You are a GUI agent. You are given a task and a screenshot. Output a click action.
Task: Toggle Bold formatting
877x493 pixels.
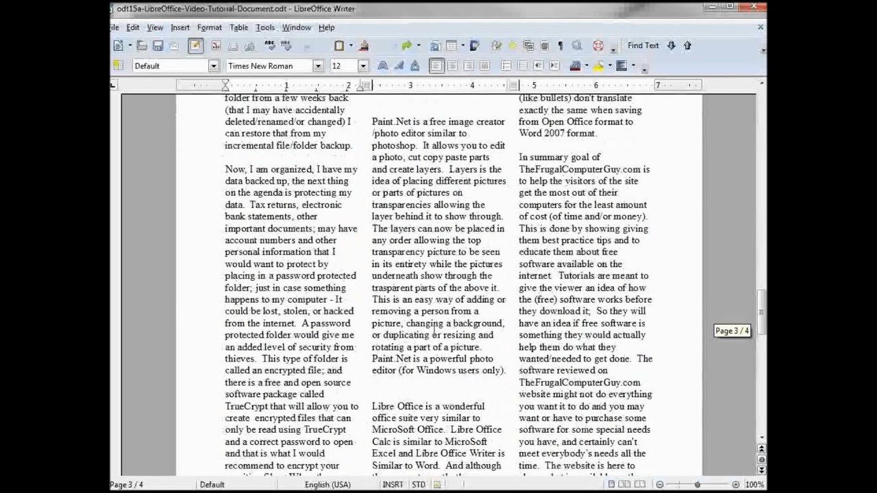tap(382, 66)
